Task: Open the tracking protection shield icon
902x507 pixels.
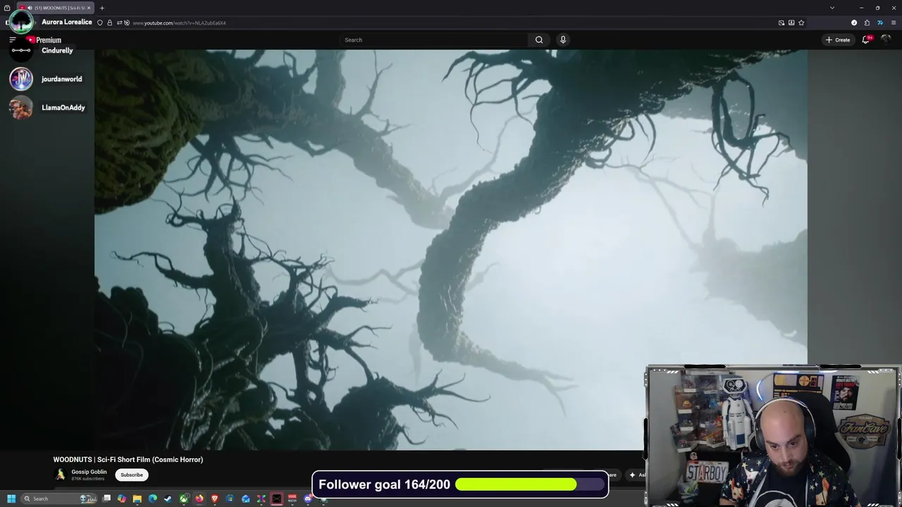Action: (x=100, y=23)
